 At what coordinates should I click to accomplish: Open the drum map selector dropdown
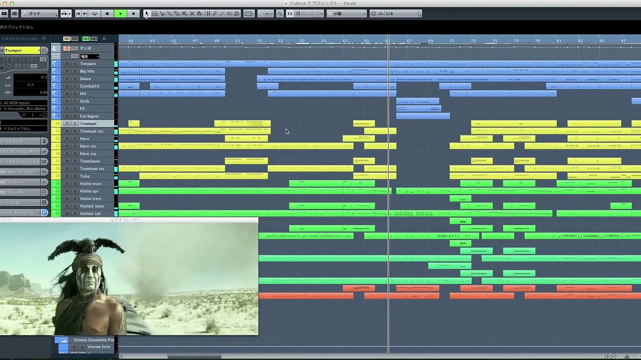(24, 128)
